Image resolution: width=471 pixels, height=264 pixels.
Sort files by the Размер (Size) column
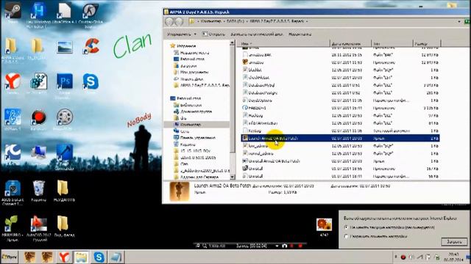(427, 44)
